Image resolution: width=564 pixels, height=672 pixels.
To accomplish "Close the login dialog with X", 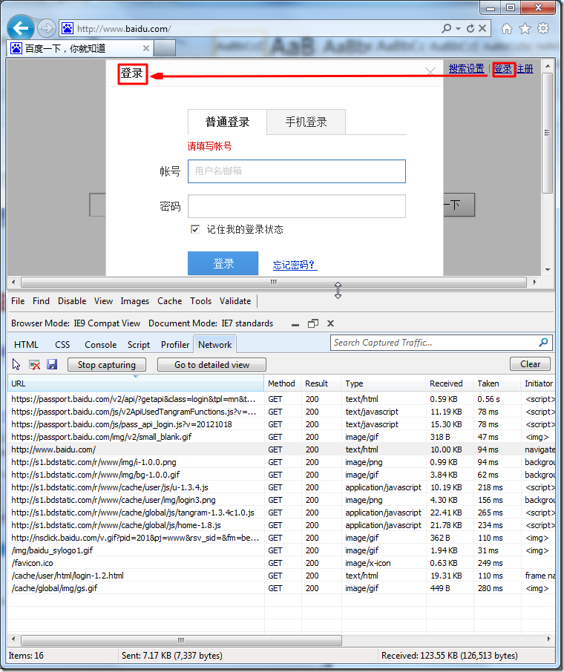I will pyautogui.click(x=430, y=71).
